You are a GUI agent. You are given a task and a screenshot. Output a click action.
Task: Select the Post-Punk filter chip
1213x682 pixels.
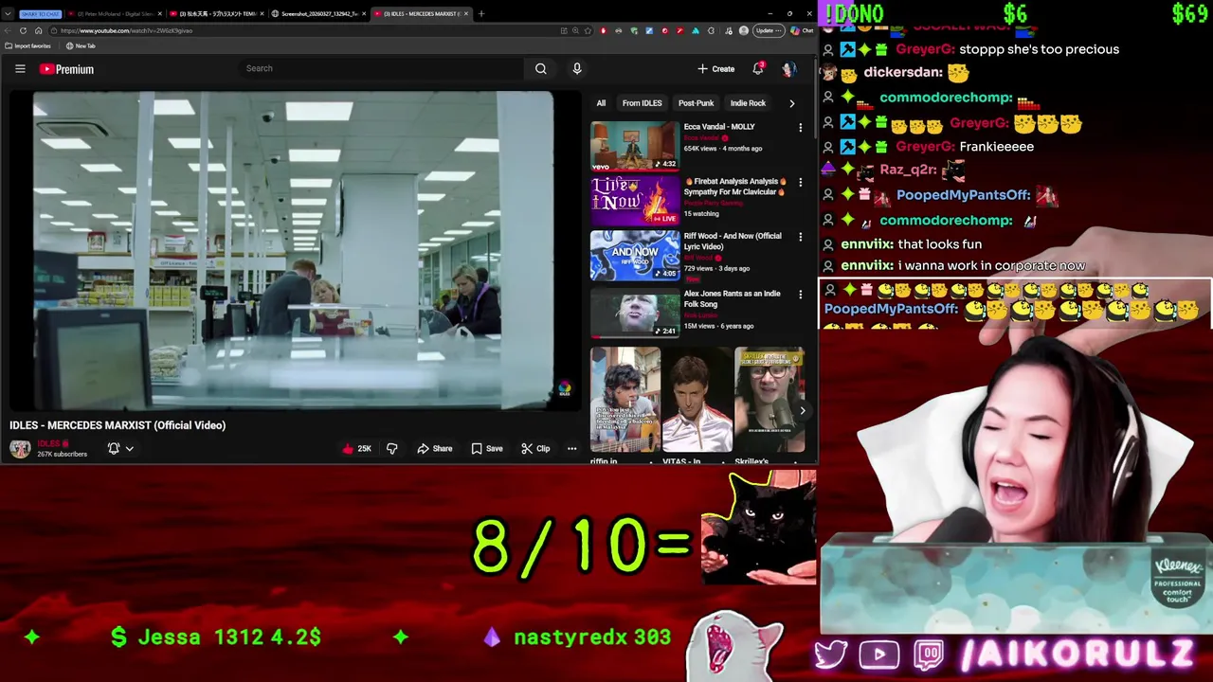tap(696, 103)
